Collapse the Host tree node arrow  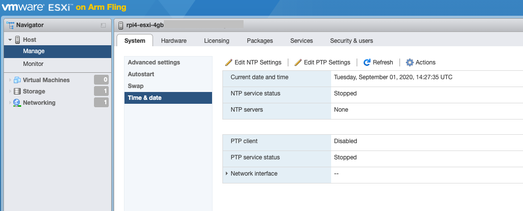click(x=10, y=40)
